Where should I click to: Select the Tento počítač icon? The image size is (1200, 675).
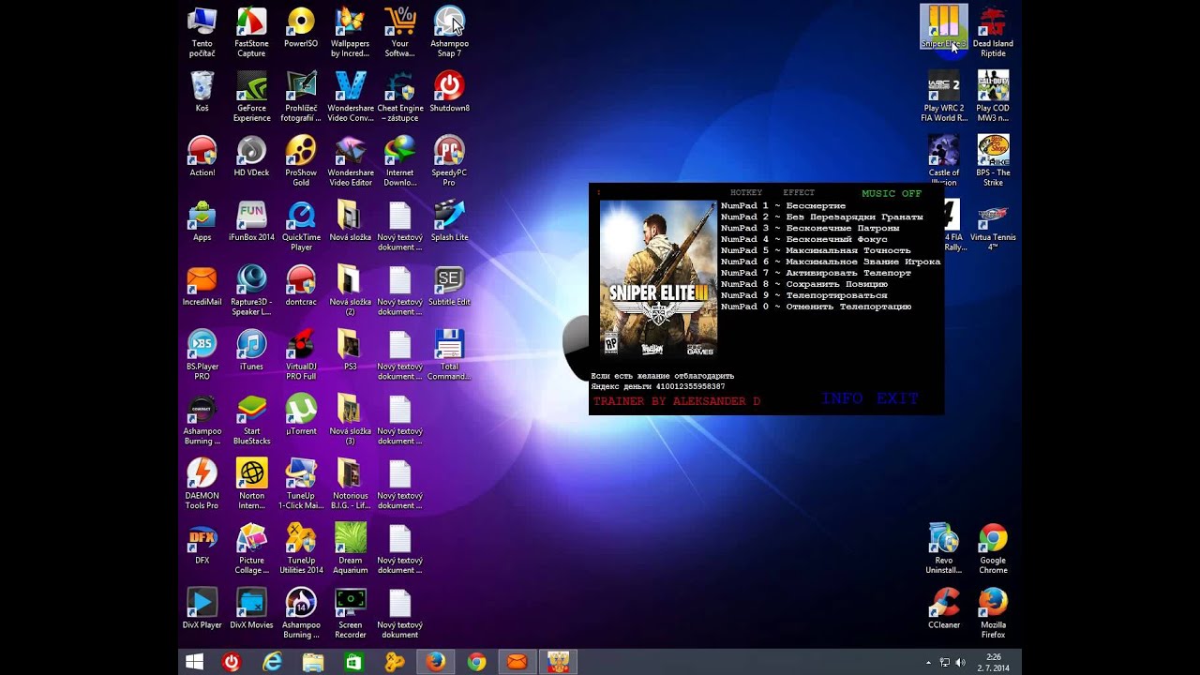(x=202, y=32)
